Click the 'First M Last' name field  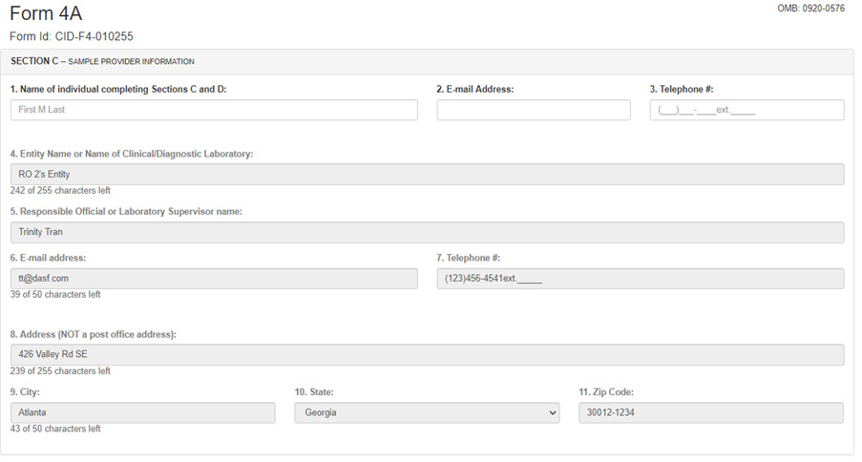click(x=214, y=110)
